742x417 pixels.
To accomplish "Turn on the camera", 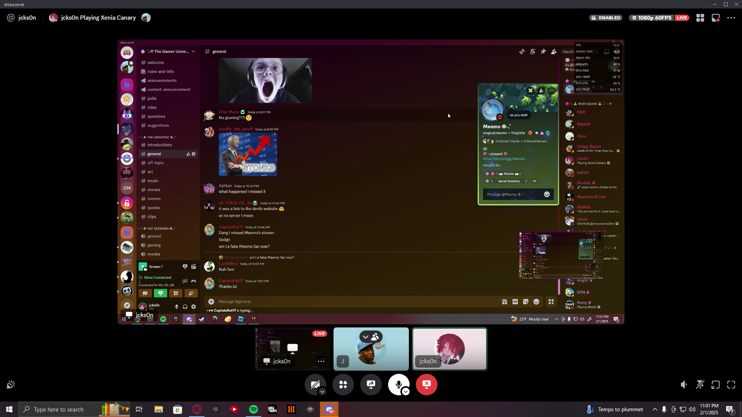I will 315,384.
